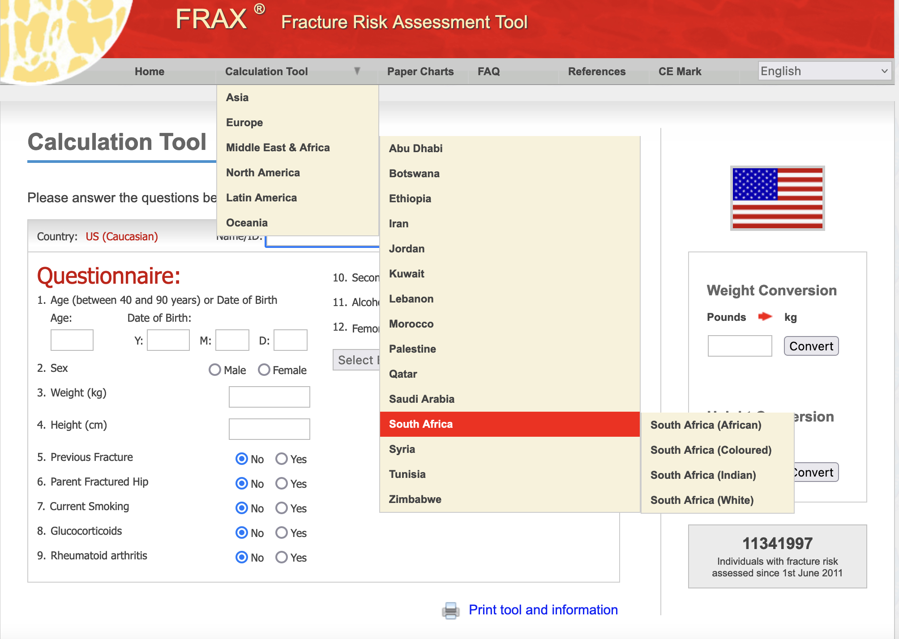Click the height Convert button

pos(816,473)
